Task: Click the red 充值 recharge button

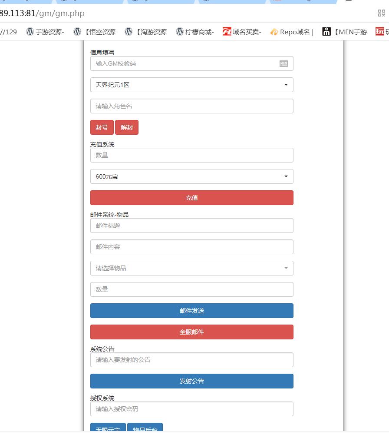Action: click(x=191, y=198)
